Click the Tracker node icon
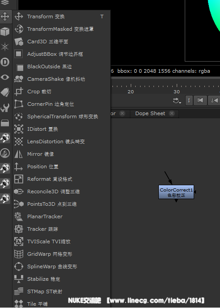The width and height of the screenshot is (220, 308). click(19, 229)
